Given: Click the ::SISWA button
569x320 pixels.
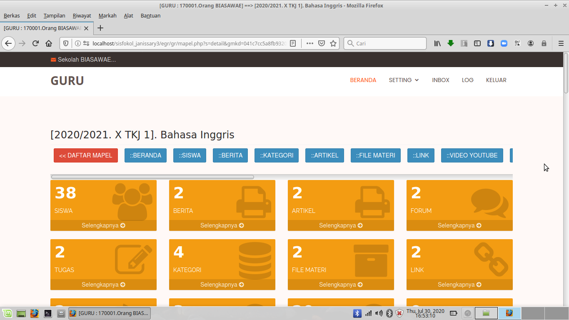Looking at the screenshot, I should (x=190, y=155).
